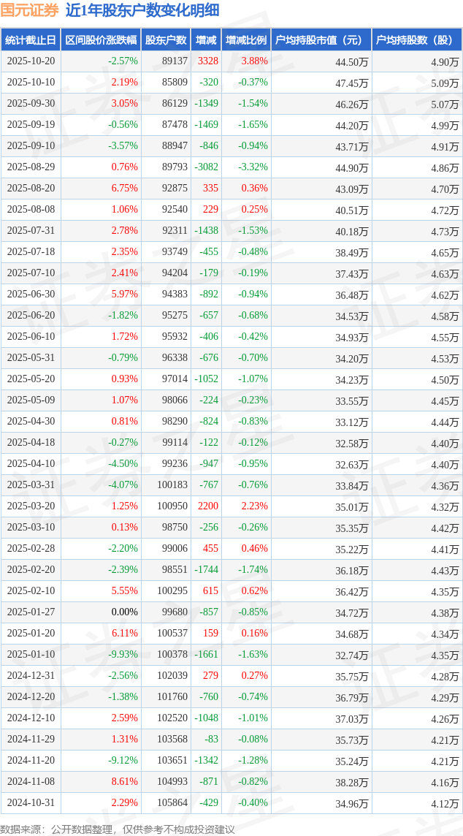Image resolution: width=463 pixels, height=836 pixels.
Task: Select the 6.75% price change cell
Action: (x=124, y=189)
